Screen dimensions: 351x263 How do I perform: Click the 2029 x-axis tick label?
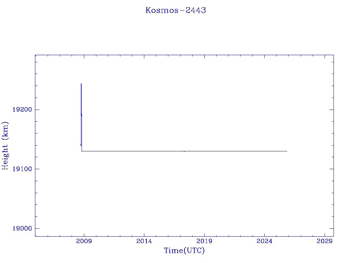coord(325,241)
